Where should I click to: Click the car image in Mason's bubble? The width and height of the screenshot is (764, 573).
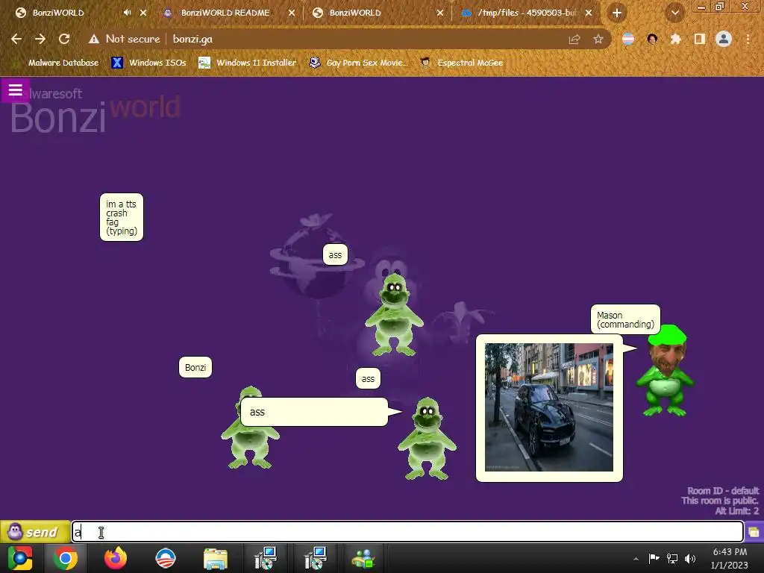(x=549, y=407)
